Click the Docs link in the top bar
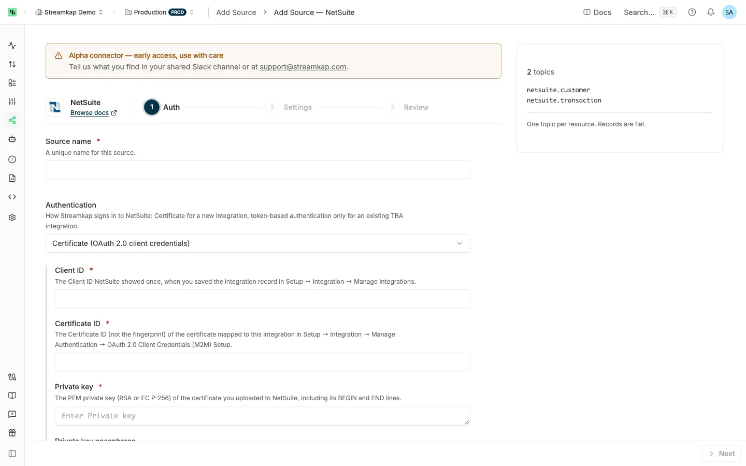746x466 pixels. [597, 12]
